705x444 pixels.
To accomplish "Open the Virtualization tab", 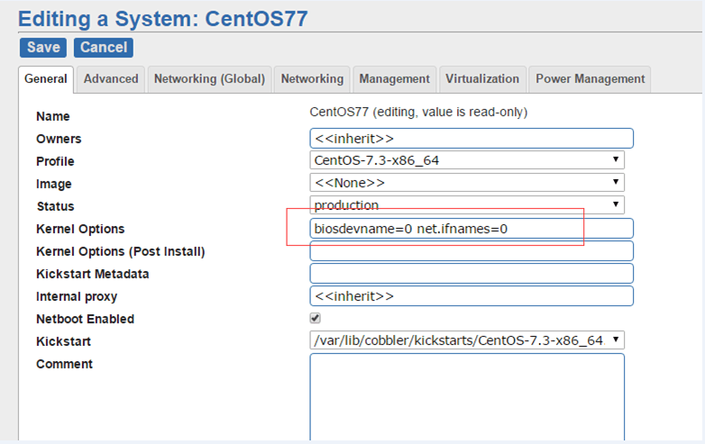I will point(482,79).
